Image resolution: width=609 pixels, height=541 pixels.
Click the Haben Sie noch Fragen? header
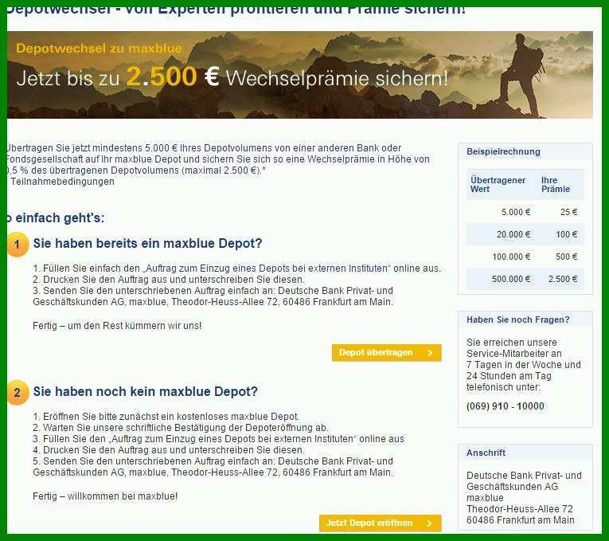coord(525,320)
